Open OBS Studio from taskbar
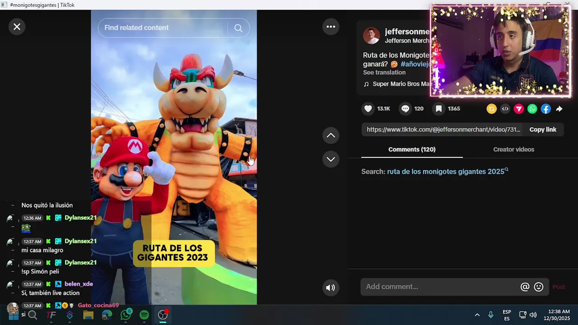This screenshot has height=325, width=578. tap(163, 315)
